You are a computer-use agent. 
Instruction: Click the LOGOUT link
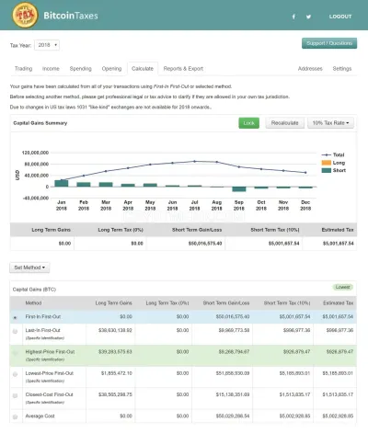coord(340,17)
